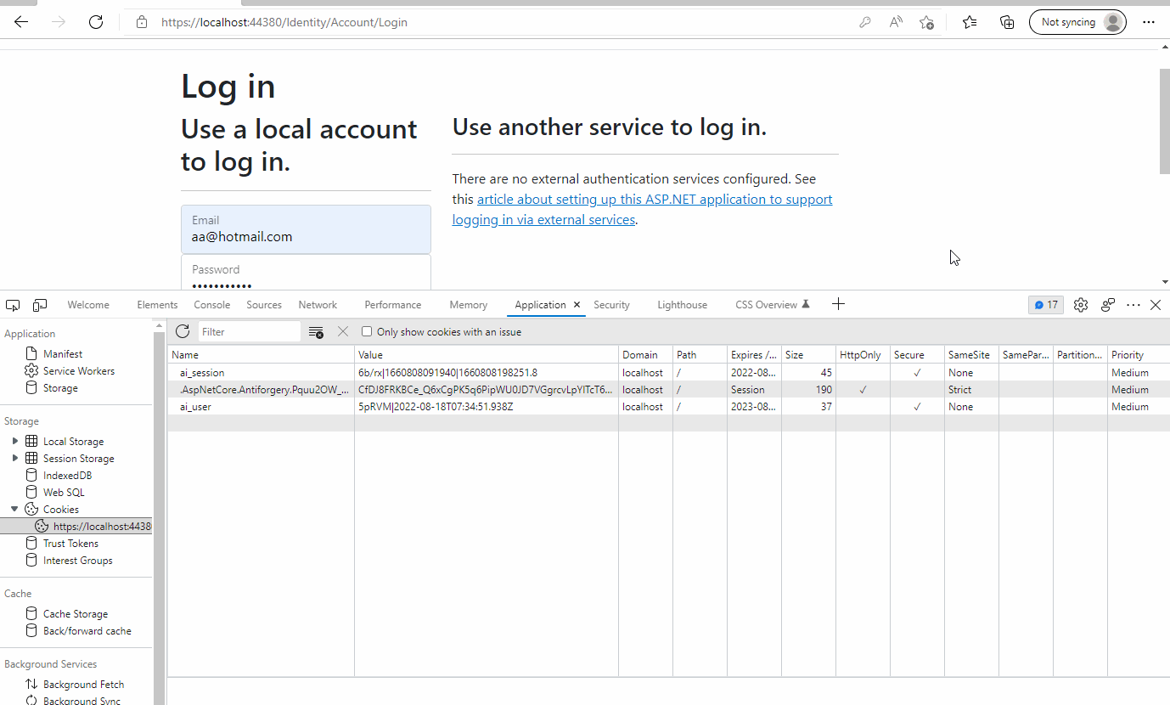
Task: Open the Security panel tab
Action: pyautogui.click(x=611, y=304)
